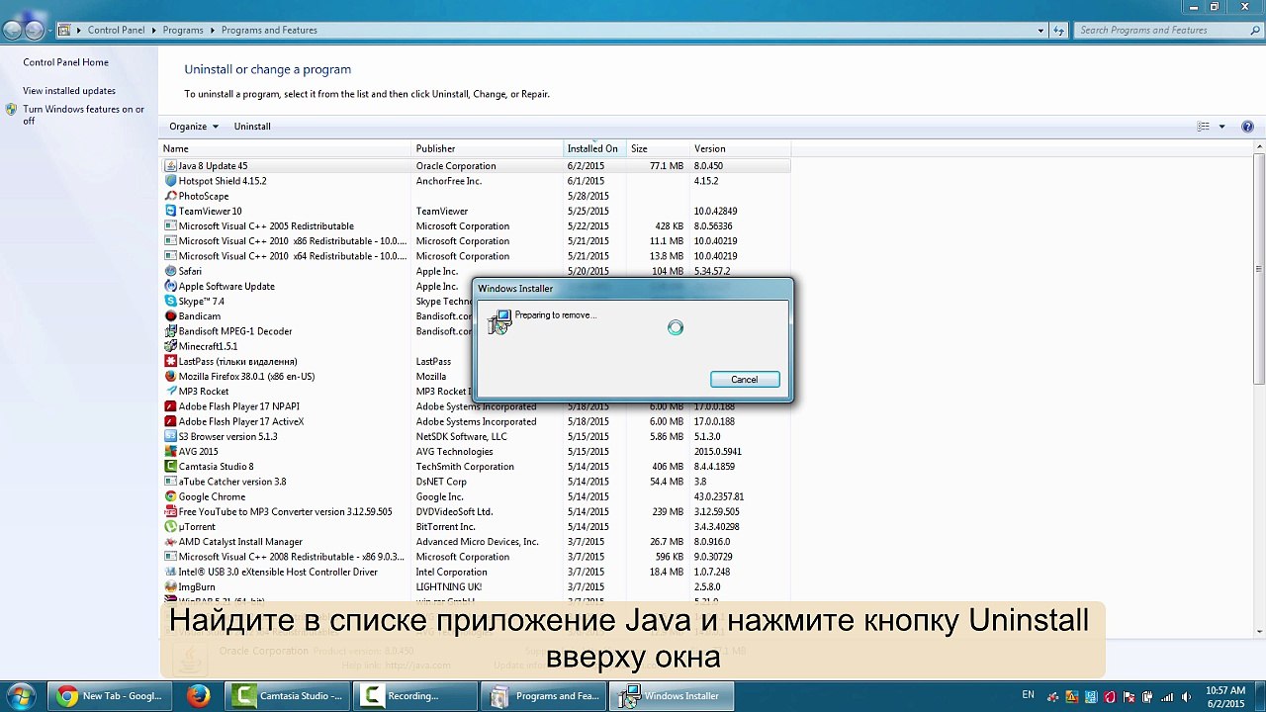Open the help question mark icon
Image resolution: width=1266 pixels, height=712 pixels.
[x=1248, y=127]
